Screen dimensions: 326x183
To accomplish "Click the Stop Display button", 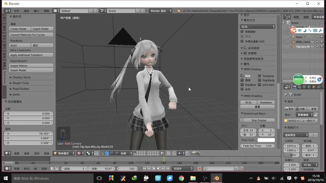I will click(x=257, y=120).
